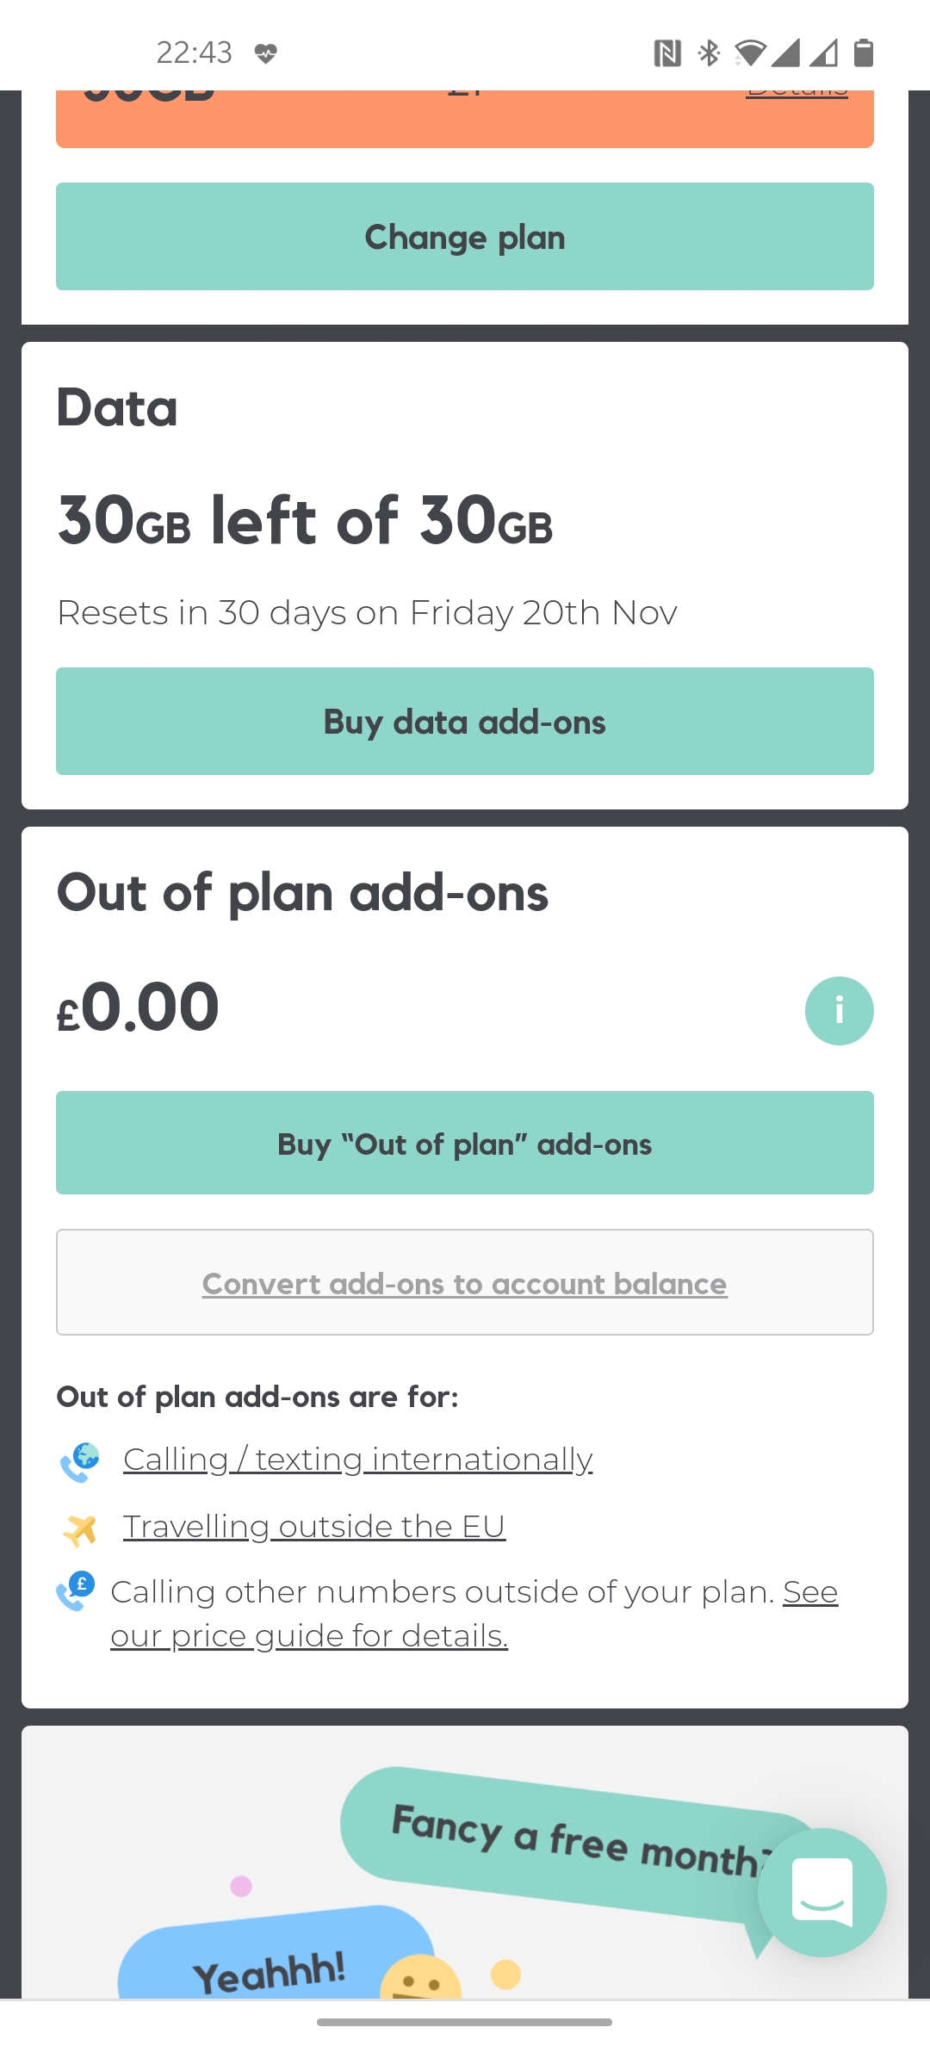Tap the globe phone icon for international calling

pos(80,1461)
